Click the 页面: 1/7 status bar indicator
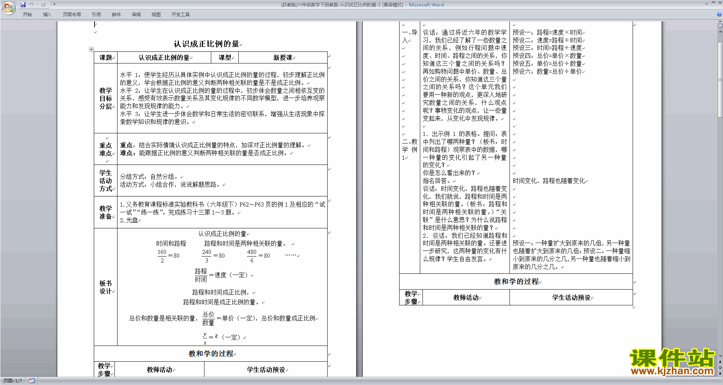Screen dimensions: 723x385 click(x=13, y=381)
